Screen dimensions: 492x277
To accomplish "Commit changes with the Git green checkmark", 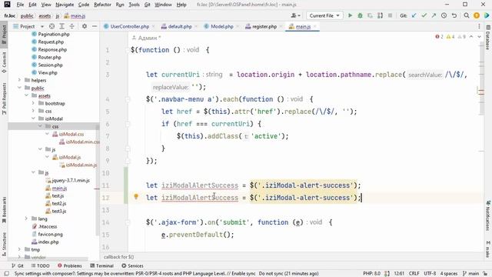I will 424,15.
